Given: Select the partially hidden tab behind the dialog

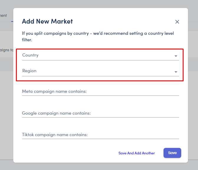Looking at the screenshot, I should (x=4, y=16).
